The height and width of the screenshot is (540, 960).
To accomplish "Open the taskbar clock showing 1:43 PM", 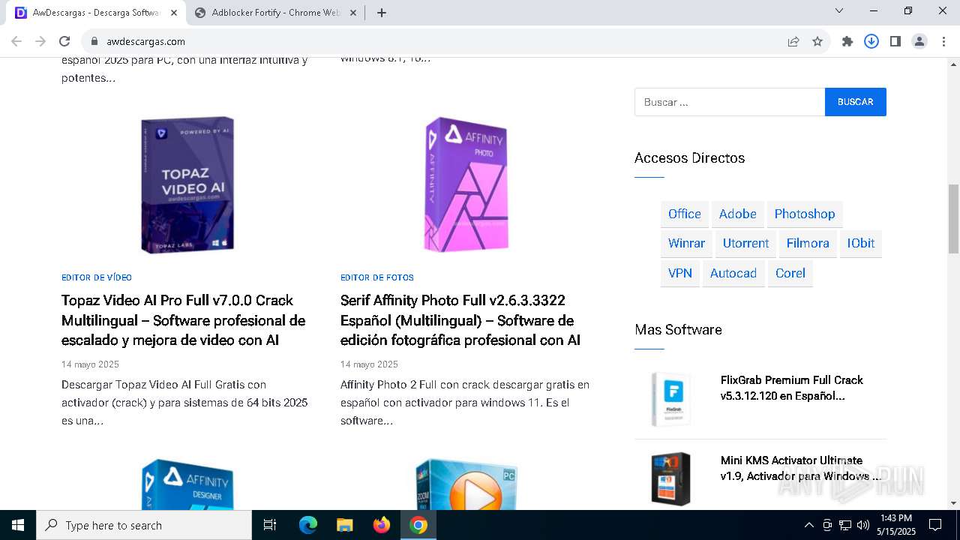I will 895,525.
